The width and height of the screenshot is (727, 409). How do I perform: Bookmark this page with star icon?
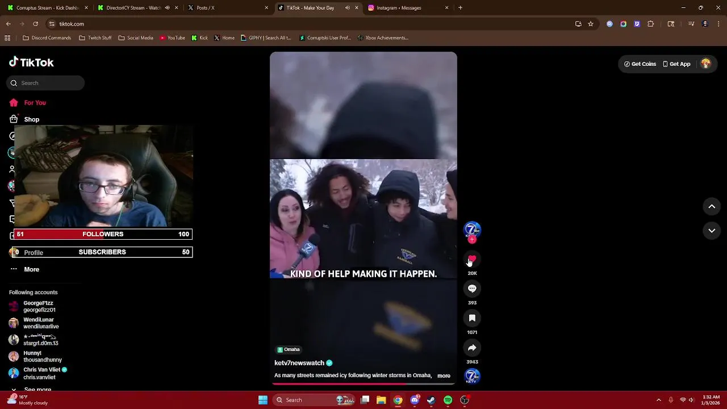pos(591,24)
